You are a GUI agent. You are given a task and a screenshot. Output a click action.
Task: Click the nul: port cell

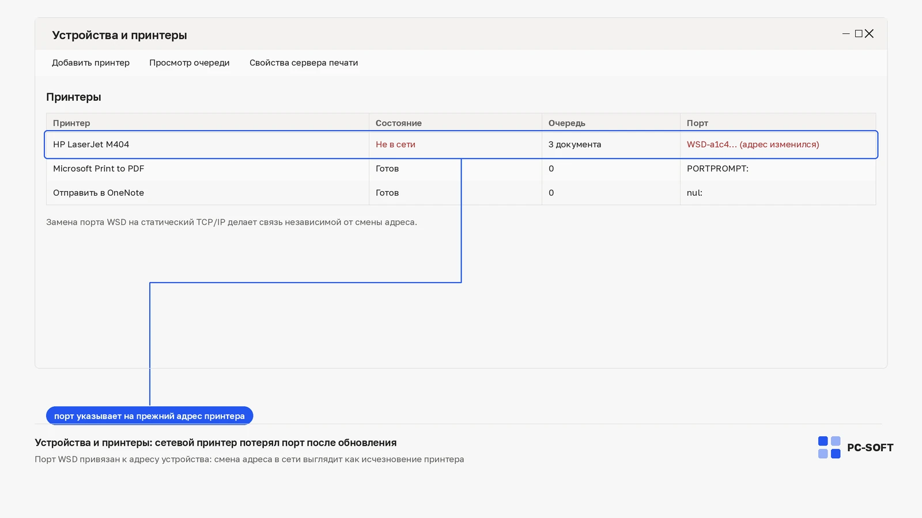(x=694, y=193)
